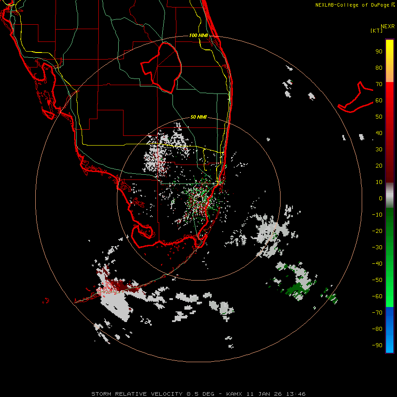This screenshot has width=397, height=397.
Task: Click the 70 value on the velocity scale
Action: 379,84
